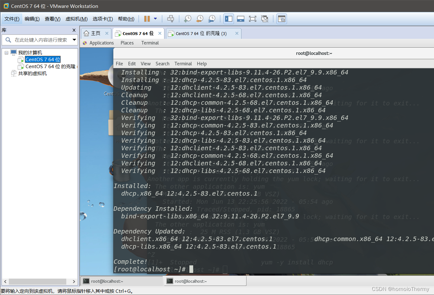Select first root@localhost:~ taskbar window
The height and width of the screenshot is (295, 434).
pos(122,281)
